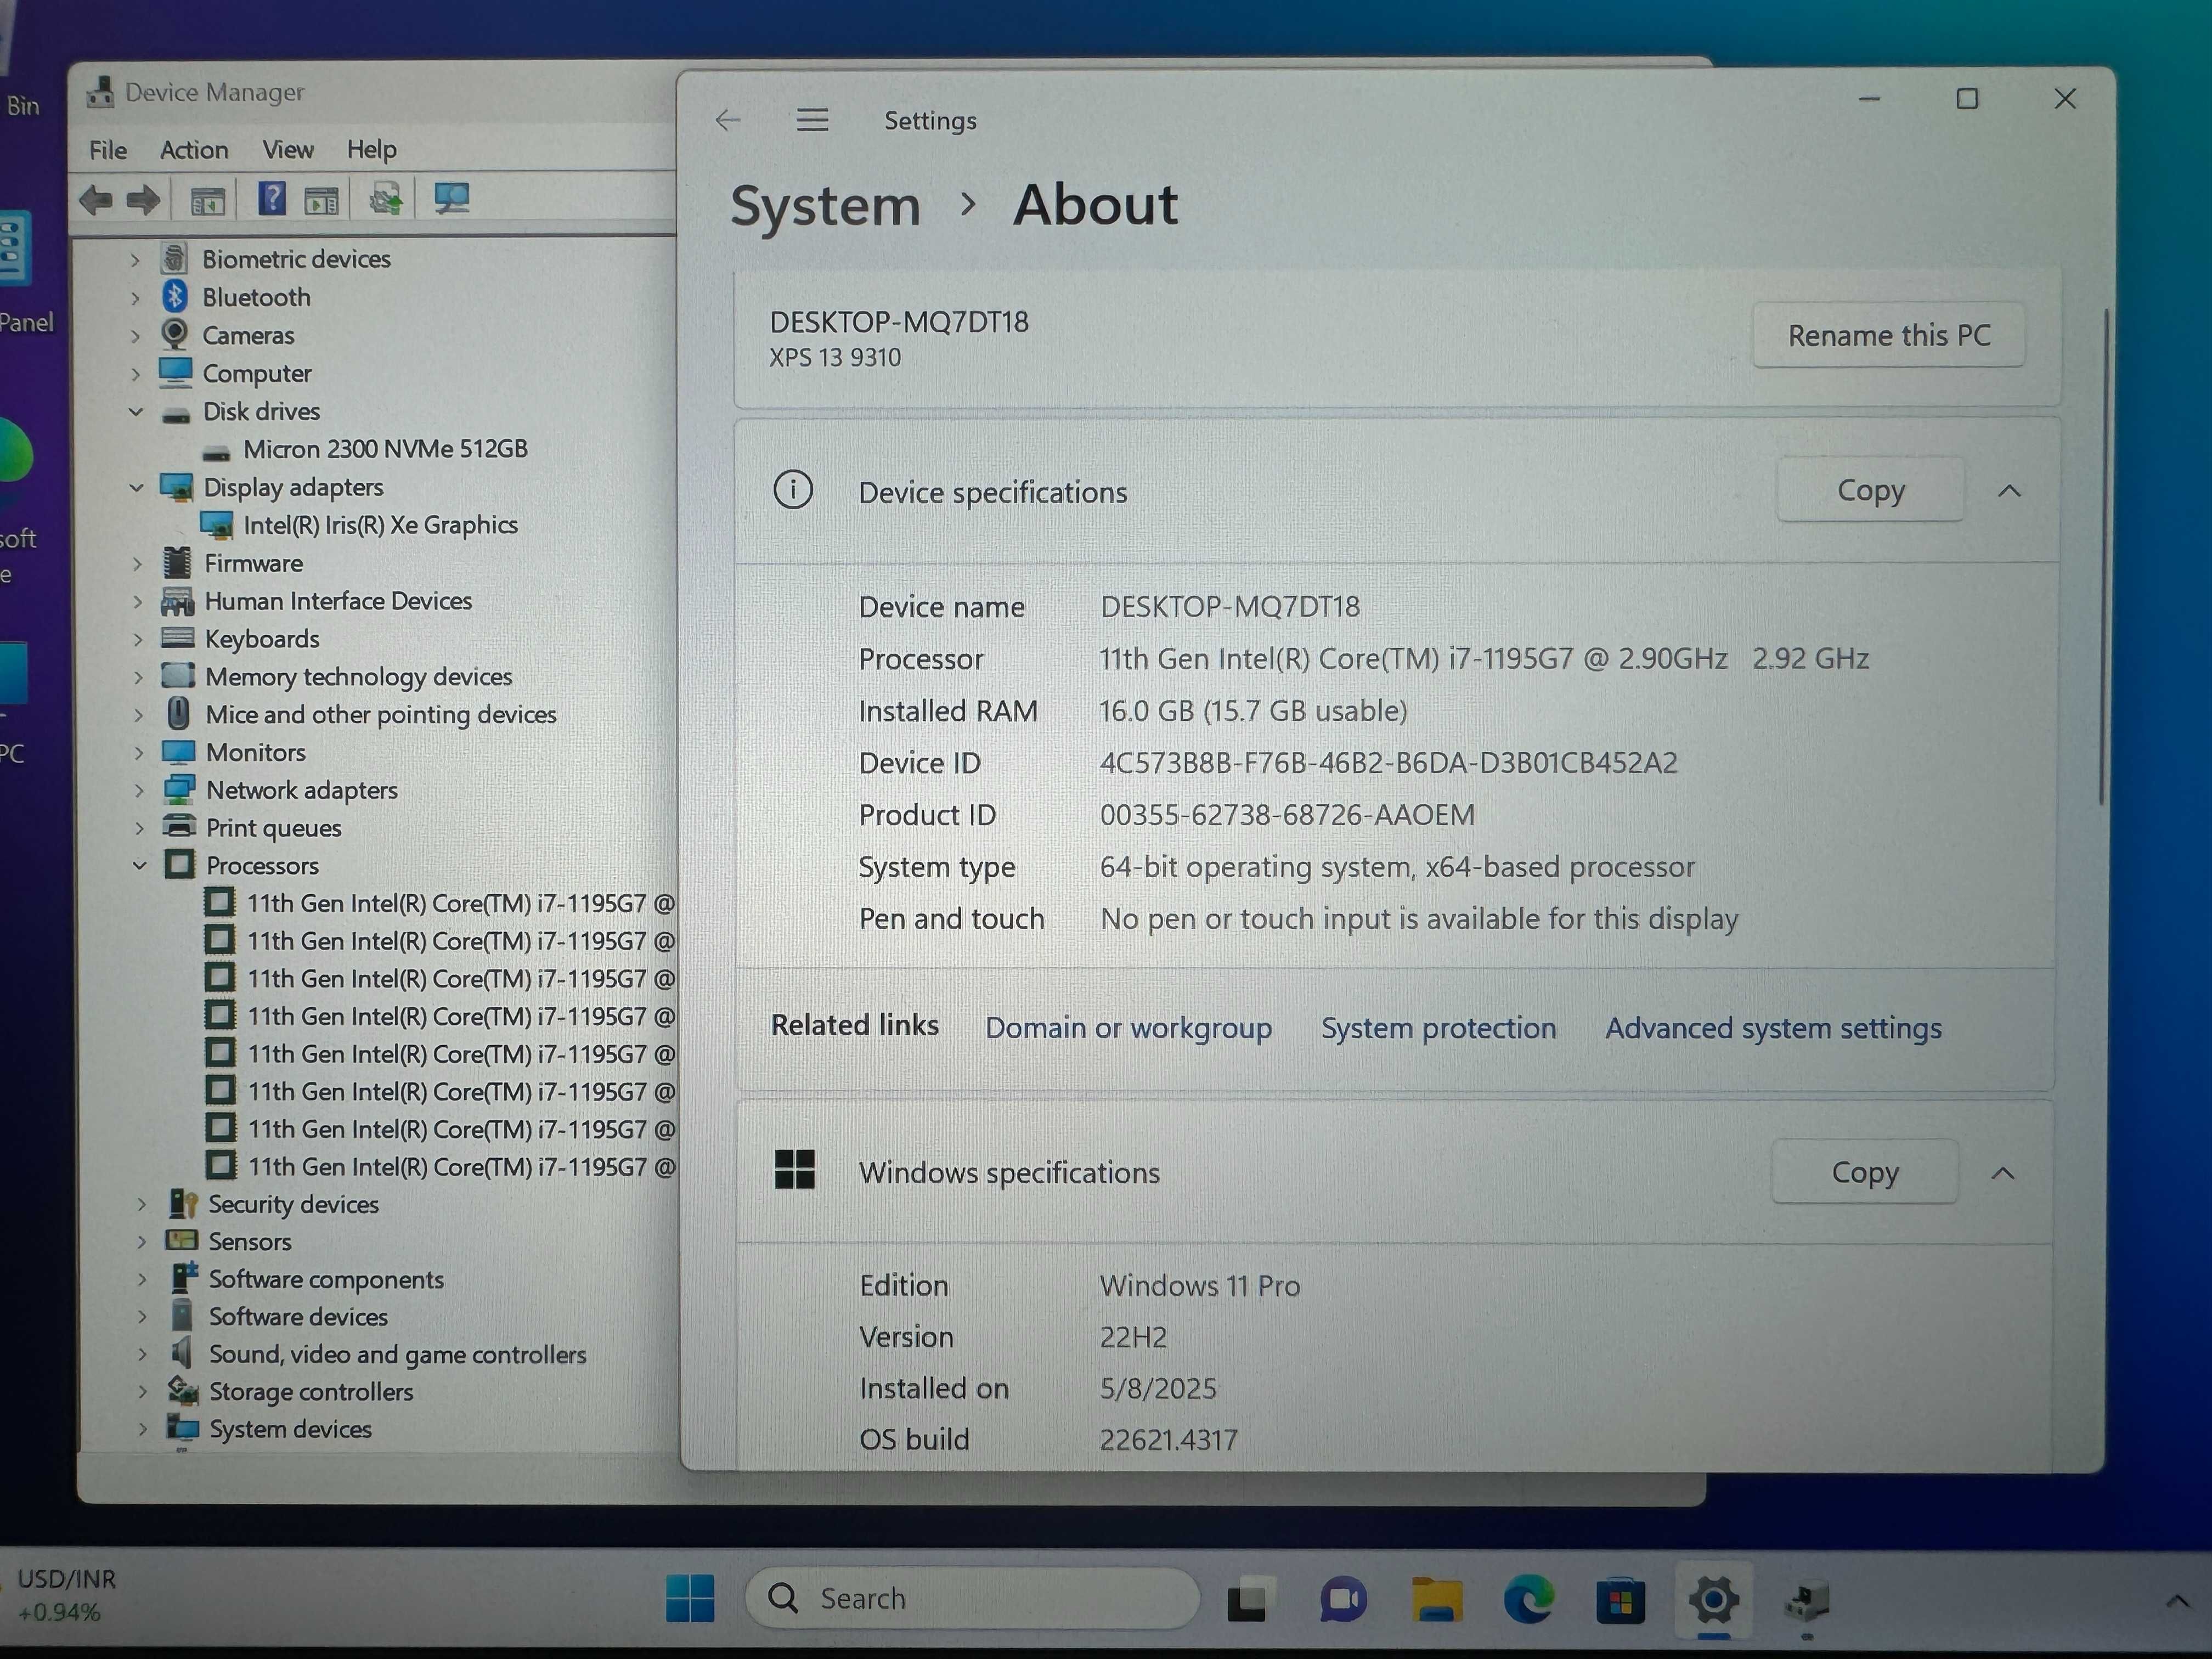Select the Print queues tree item
This screenshot has width=2212, height=1659.
click(x=273, y=828)
